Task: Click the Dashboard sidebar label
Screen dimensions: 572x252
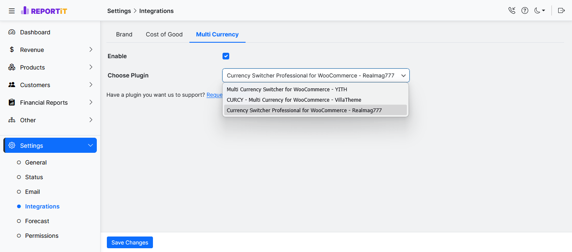Action: click(35, 32)
